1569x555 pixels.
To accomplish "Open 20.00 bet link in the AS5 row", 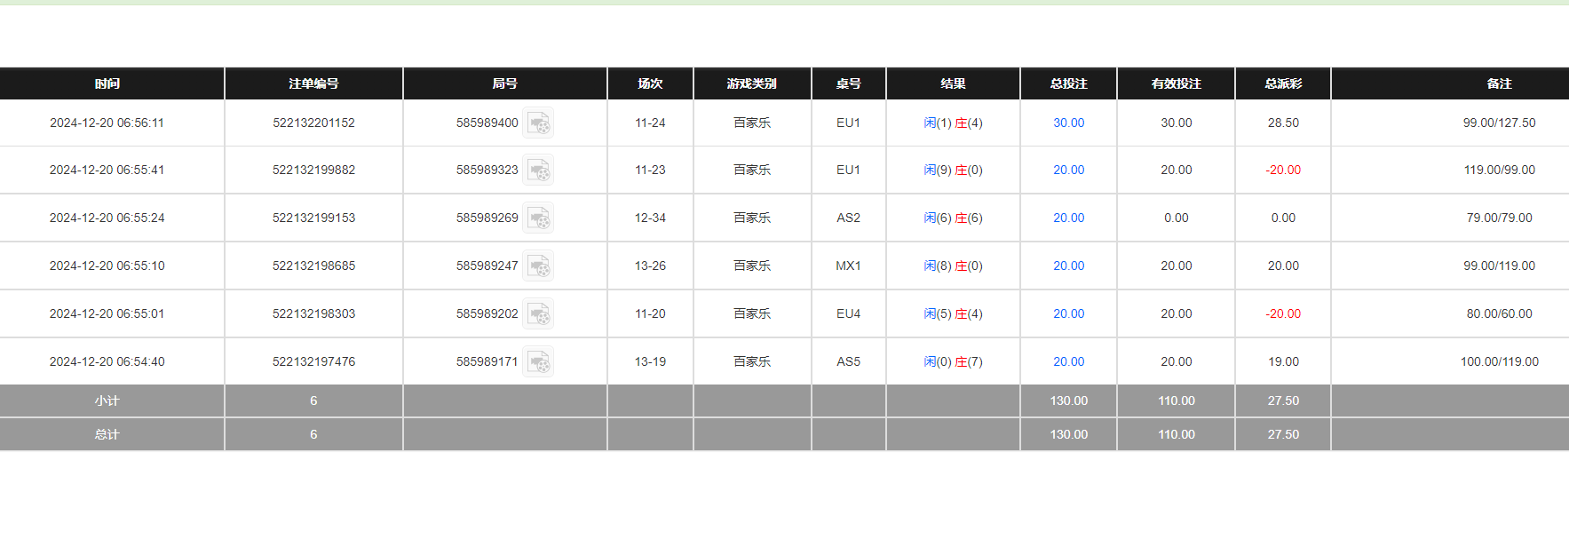I will pos(1068,361).
